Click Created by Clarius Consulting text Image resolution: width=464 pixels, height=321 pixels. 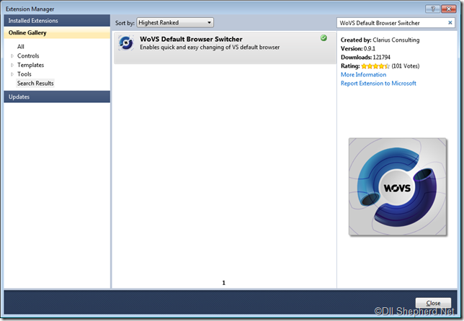380,40
